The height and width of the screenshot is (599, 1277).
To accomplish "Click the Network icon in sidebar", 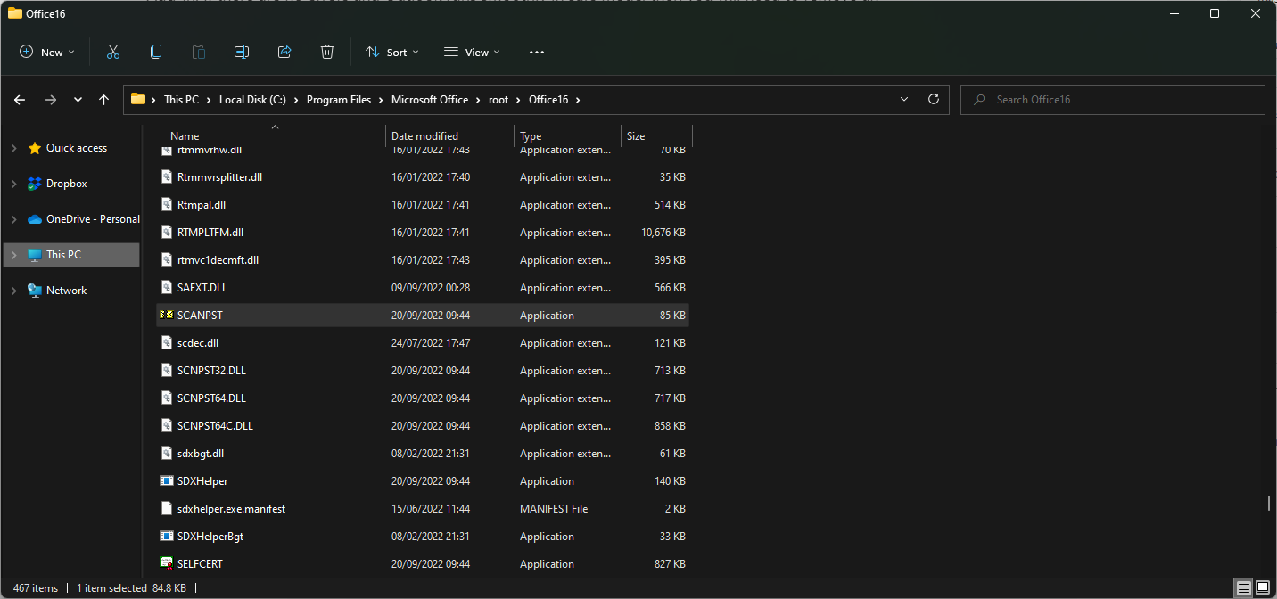I will 35,291.
